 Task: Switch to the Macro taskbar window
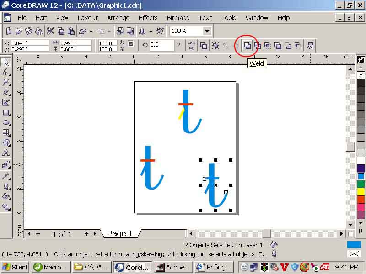(x=51, y=267)
